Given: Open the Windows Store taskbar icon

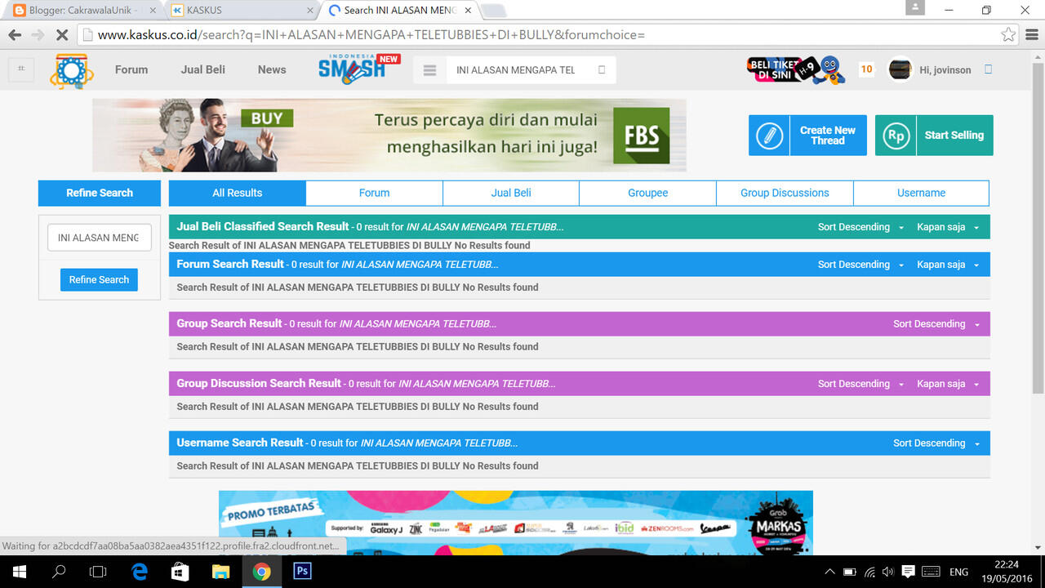Looking at the screenshot, I should tap(180, 572).
